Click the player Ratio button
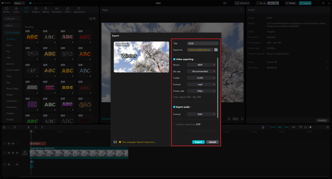 (x=235, y=119)
